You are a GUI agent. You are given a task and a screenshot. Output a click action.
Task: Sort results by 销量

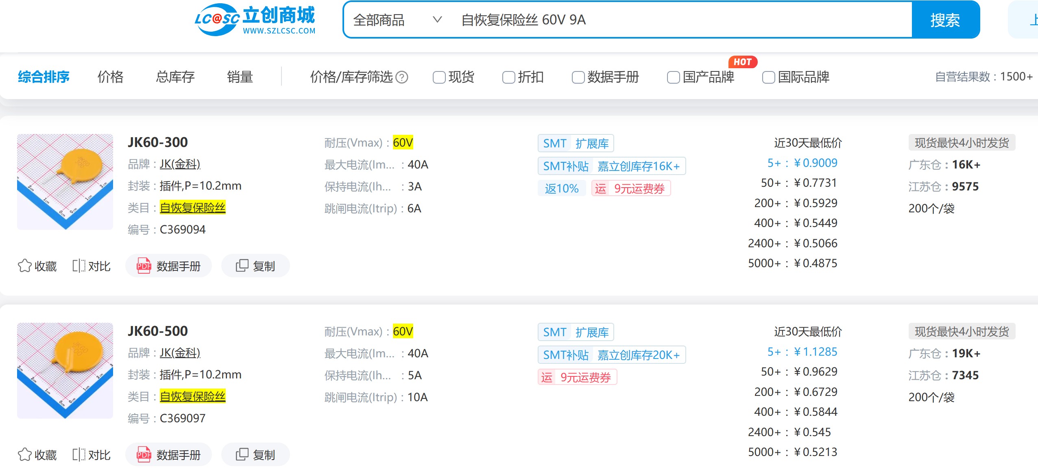(240, 77)
